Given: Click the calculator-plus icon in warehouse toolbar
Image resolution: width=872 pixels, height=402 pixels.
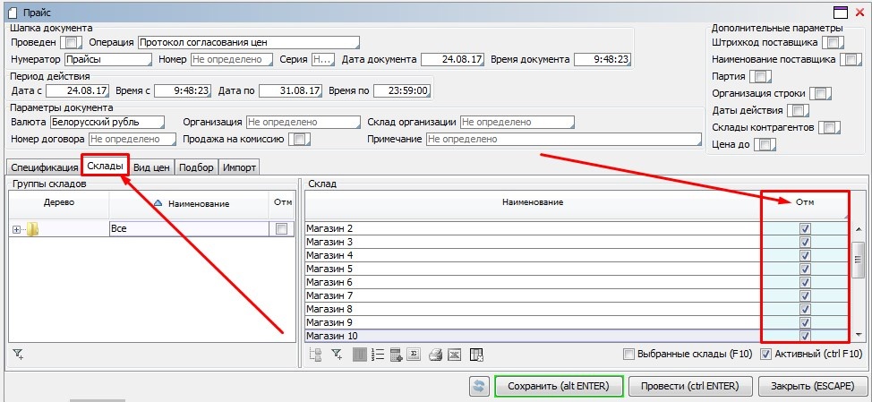Looking at the screenshot, I should 396,355.
